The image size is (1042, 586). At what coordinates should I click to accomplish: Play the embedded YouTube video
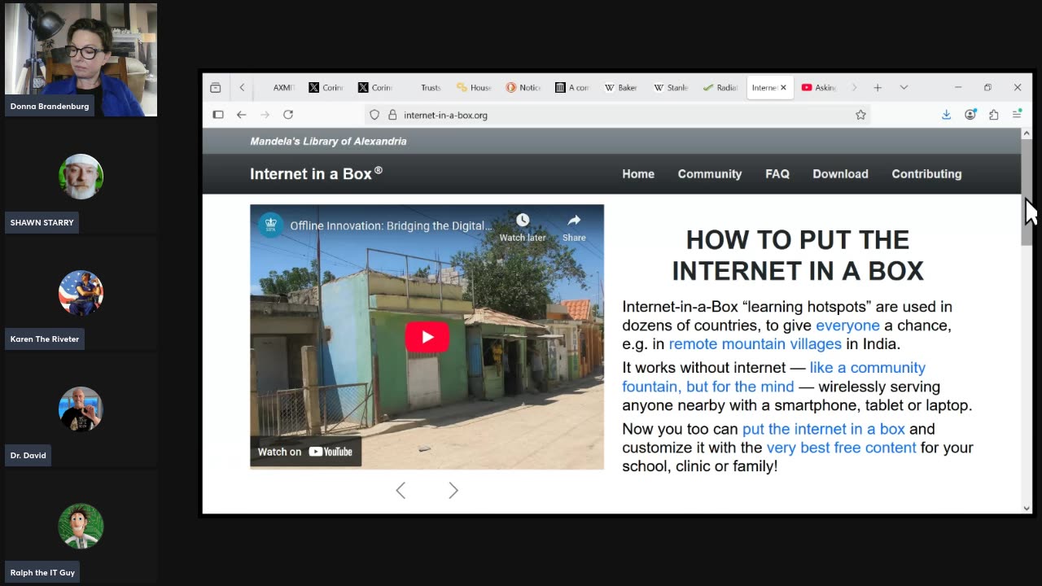pos(427,337)
